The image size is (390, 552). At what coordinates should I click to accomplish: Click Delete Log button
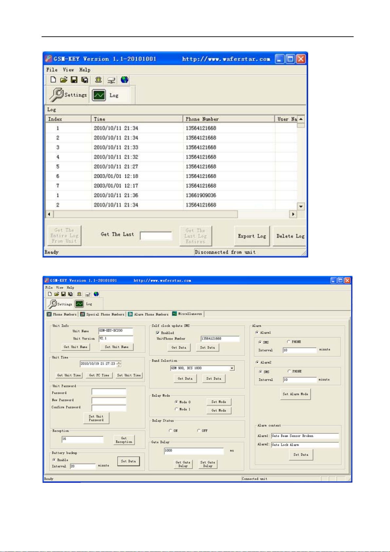click(290, 236)
